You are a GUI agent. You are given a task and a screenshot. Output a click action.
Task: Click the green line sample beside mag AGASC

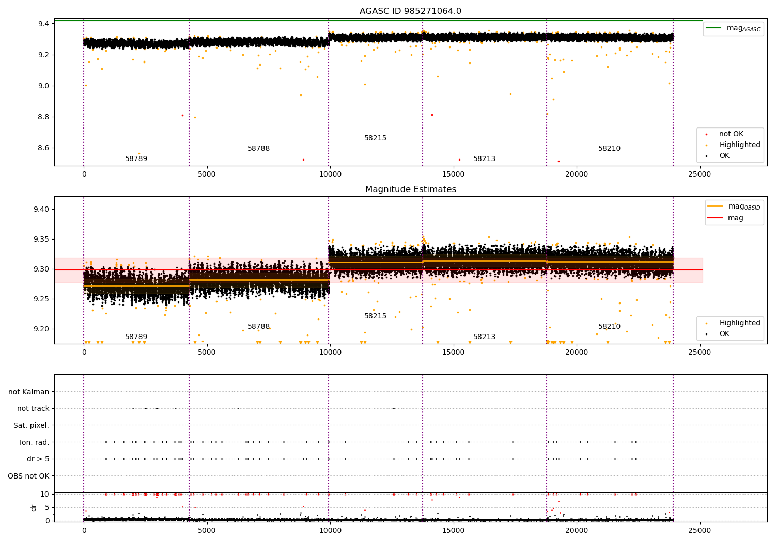point(714,28)
